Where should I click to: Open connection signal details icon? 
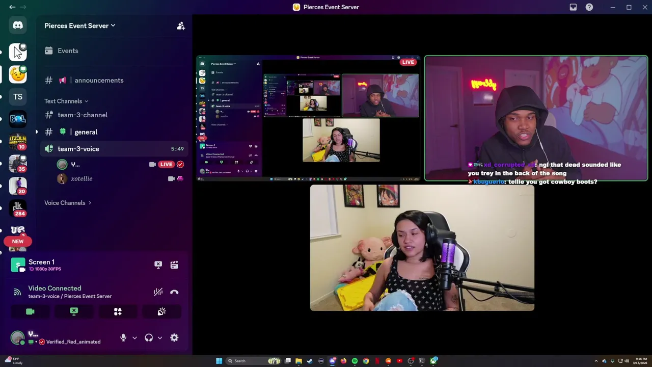click(x=17, y=292)
